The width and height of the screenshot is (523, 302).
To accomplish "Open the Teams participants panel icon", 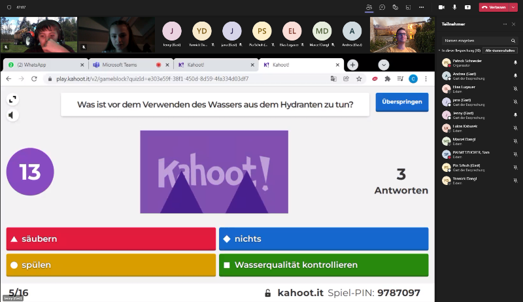I will (x=370, y=7).
